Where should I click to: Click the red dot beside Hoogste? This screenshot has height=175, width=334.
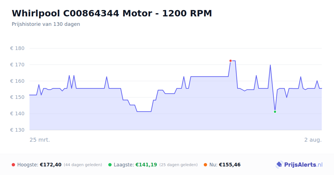13,165
